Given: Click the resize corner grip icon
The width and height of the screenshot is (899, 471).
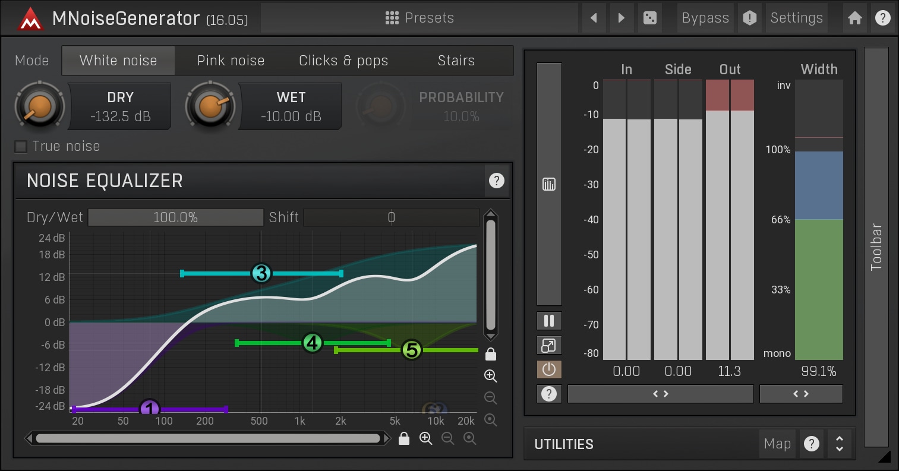Looking at the screenshot, I should point(885,456).
